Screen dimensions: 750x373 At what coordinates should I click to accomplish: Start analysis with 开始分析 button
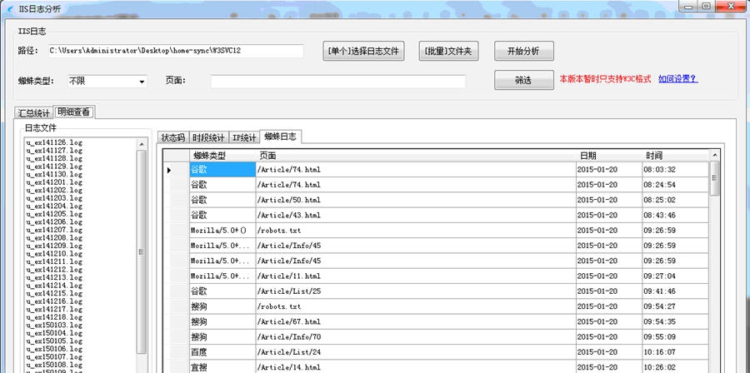click(x=524, y=51)
